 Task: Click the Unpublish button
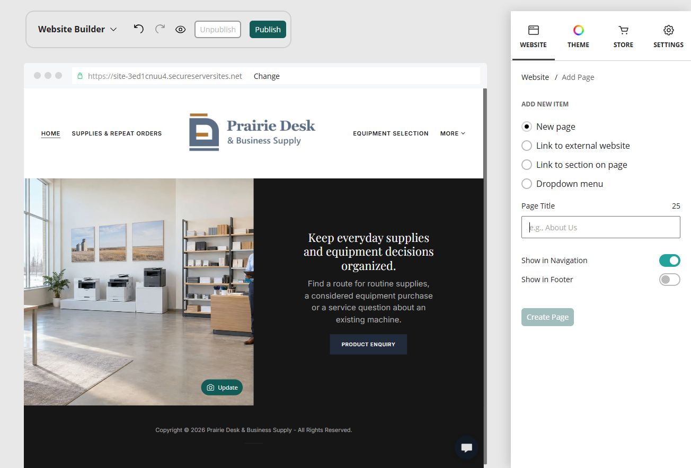pos(218,30)
